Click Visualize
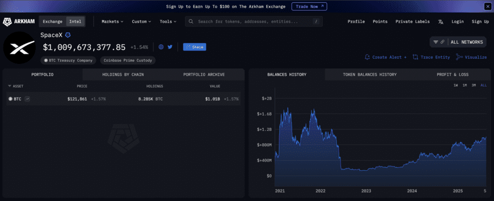 coord(471,57)
